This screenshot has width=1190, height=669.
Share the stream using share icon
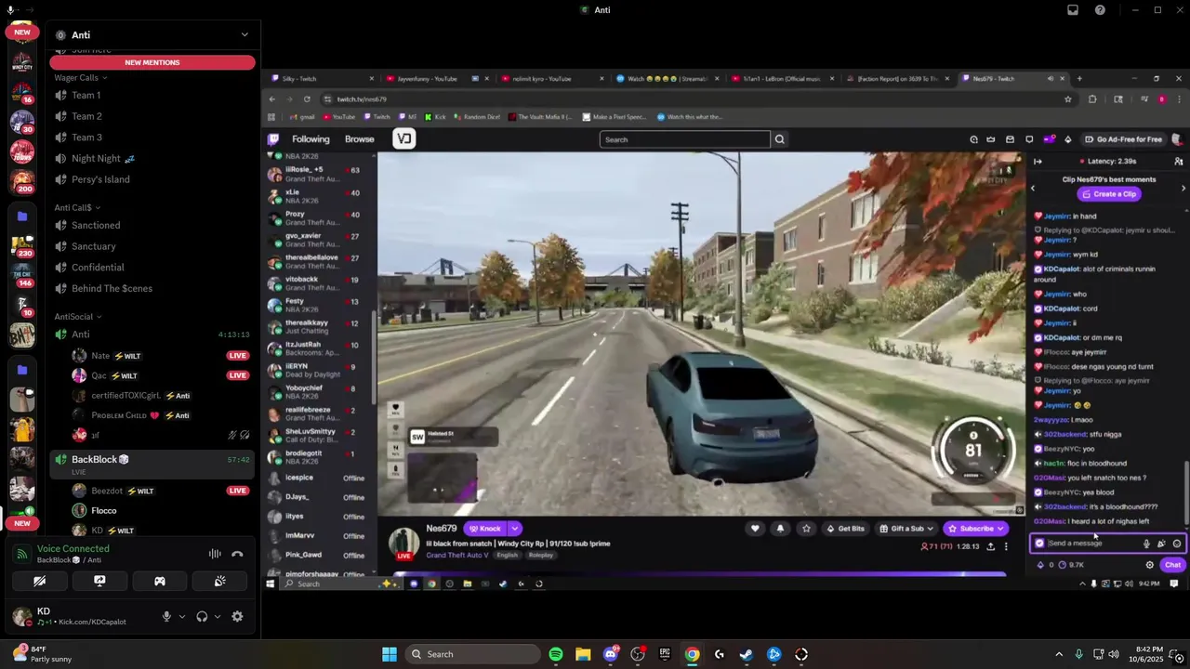coord(991,546)
